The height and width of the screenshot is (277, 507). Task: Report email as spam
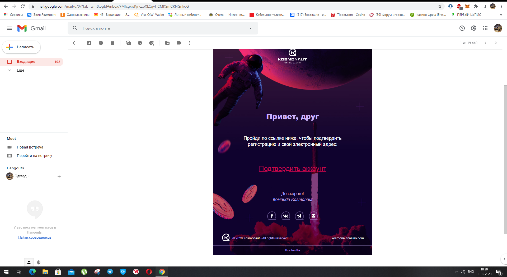tap(101, 43)
